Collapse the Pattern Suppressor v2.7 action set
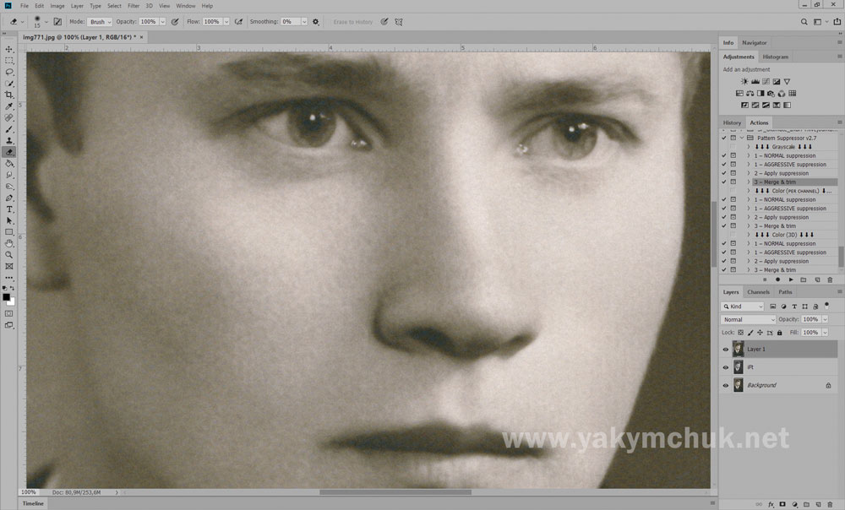Screen dimensions: 845x510 (x=742, y=138)
